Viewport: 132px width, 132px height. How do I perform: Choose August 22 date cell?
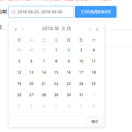click(x=56, y=84)
